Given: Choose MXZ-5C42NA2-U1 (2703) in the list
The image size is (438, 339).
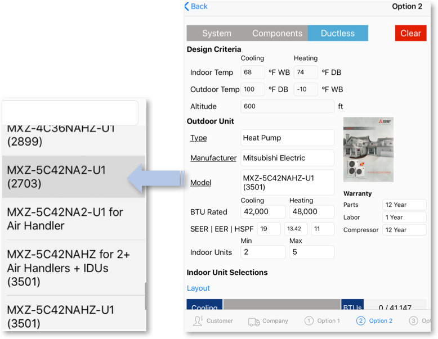Looking at the screenshot, I should [73, 177].
